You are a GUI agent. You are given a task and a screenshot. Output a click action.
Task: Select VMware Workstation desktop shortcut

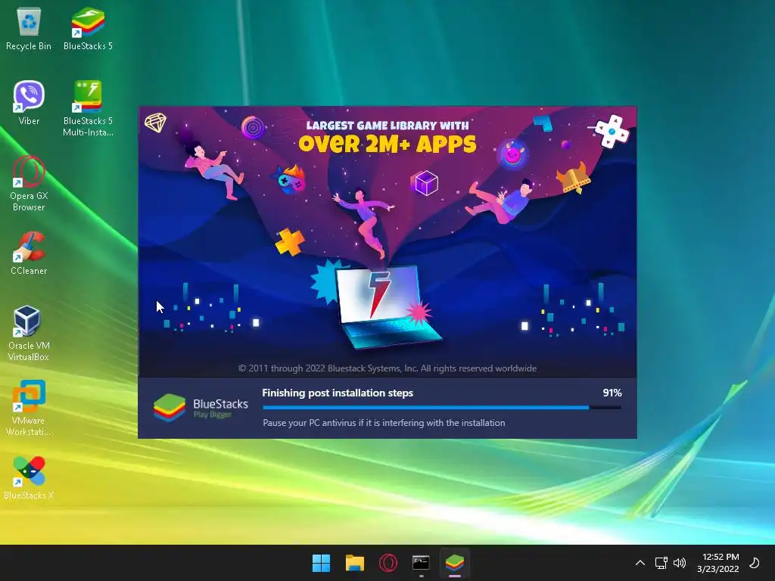point(29,408)
